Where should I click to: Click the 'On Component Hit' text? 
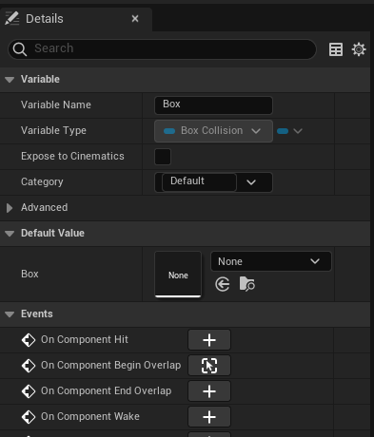coord(85,339)
